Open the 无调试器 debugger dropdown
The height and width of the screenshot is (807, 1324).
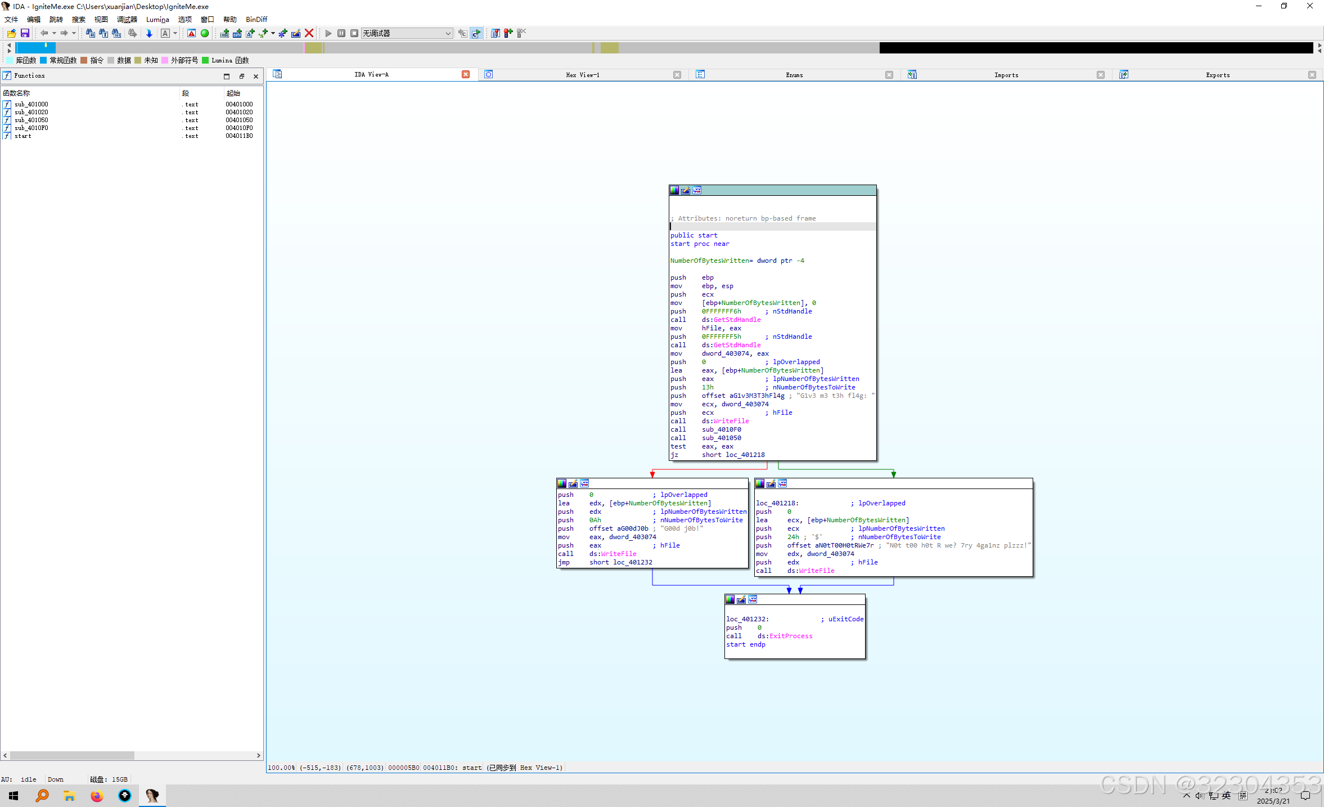448,33
